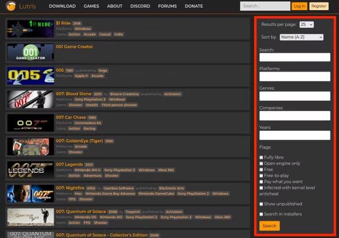The height and width of the screenshot is (238, 339).
Task: Open Quantum of Solace - Collector's Edition link
Action: (x=102, y=235)
